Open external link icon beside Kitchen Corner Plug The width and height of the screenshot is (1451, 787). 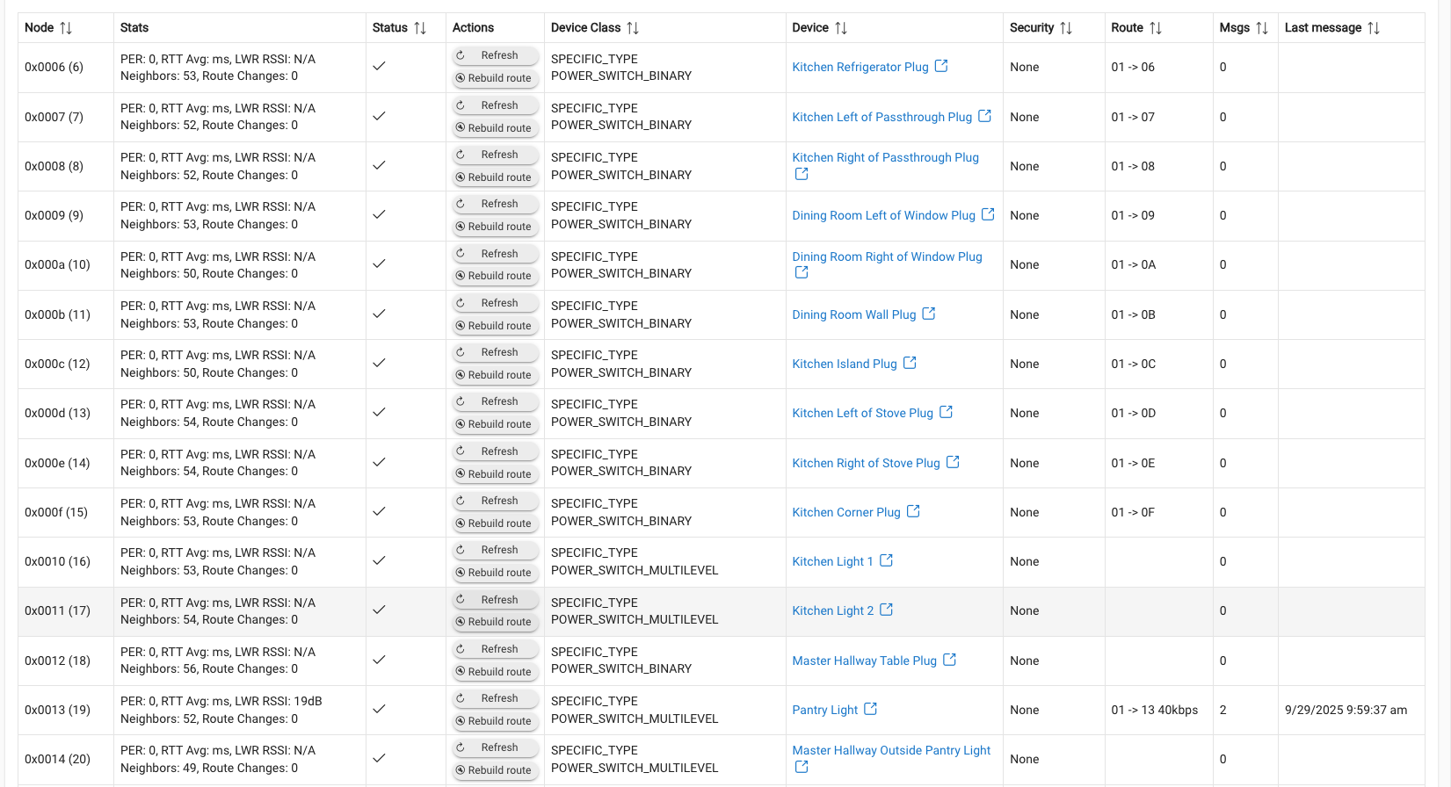pos(913,511)
